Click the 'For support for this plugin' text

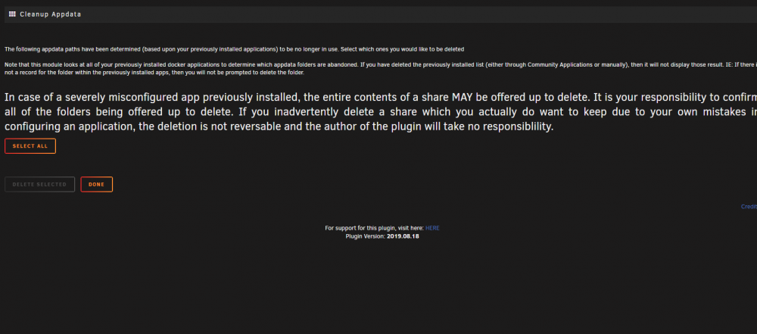click(x=374, y=228)
